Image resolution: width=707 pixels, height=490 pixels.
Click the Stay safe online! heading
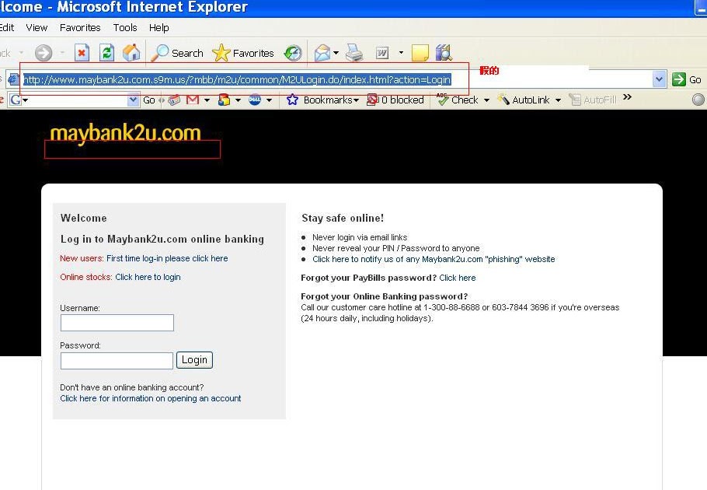[343, 218]
